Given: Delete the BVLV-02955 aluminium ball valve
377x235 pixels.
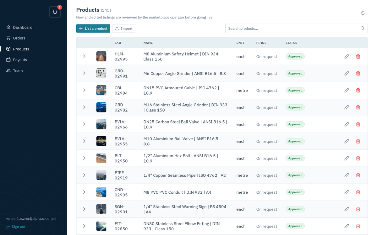Looking at the screenshot, I should 358,141.
